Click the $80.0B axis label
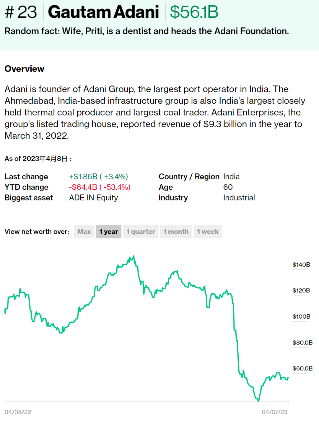This screenshot has height=421, width=319. click(x=302, y=343)
